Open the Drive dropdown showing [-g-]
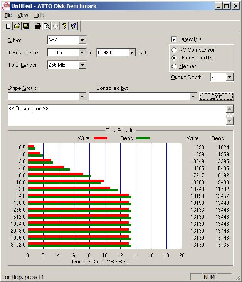 [82, 40]
